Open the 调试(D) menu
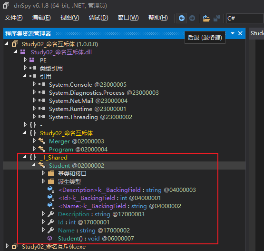The height and width of the screenshot is (251, 264). click(98, 18)
